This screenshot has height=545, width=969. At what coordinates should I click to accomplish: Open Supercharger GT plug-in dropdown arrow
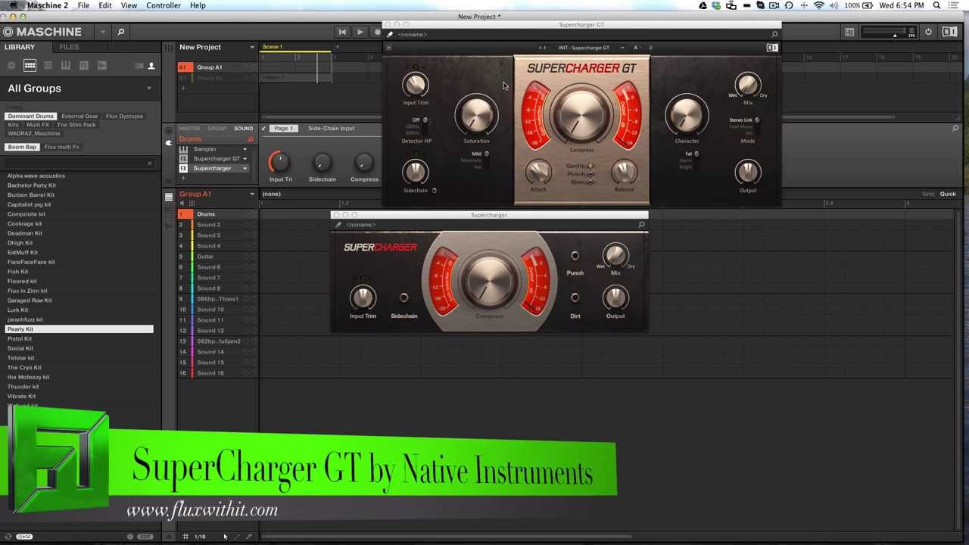(x=245, y=159)
